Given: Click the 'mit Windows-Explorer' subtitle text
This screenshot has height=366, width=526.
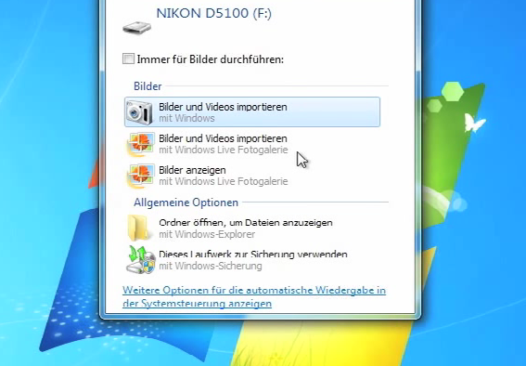Looking at the screenshot, I should (x=207, y=234).
